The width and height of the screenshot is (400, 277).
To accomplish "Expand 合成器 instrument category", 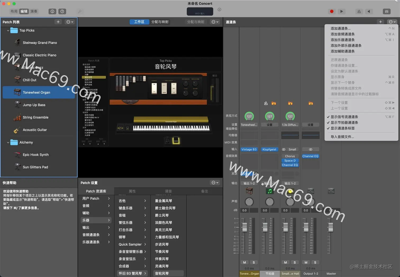I will point(132,266).
